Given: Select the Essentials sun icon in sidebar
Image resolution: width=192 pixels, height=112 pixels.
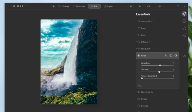Looking at the screenshot, I should click(184, 14).
